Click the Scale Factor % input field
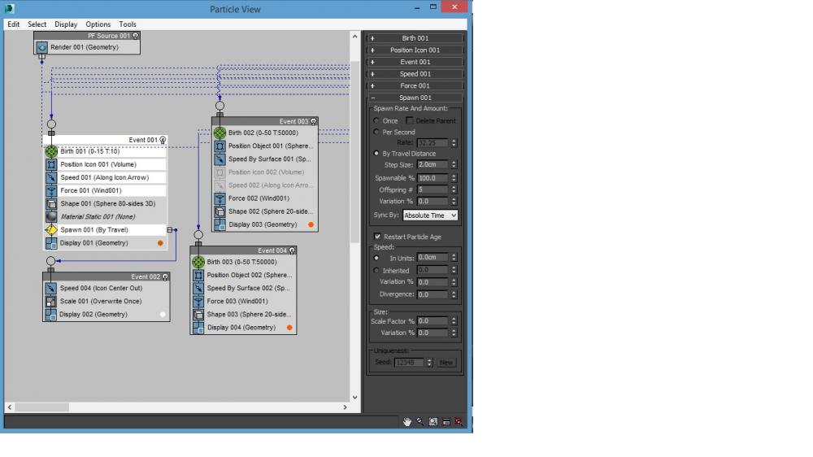Image resolution: width=813 pixels, height=457 pixels. (433, 321)
